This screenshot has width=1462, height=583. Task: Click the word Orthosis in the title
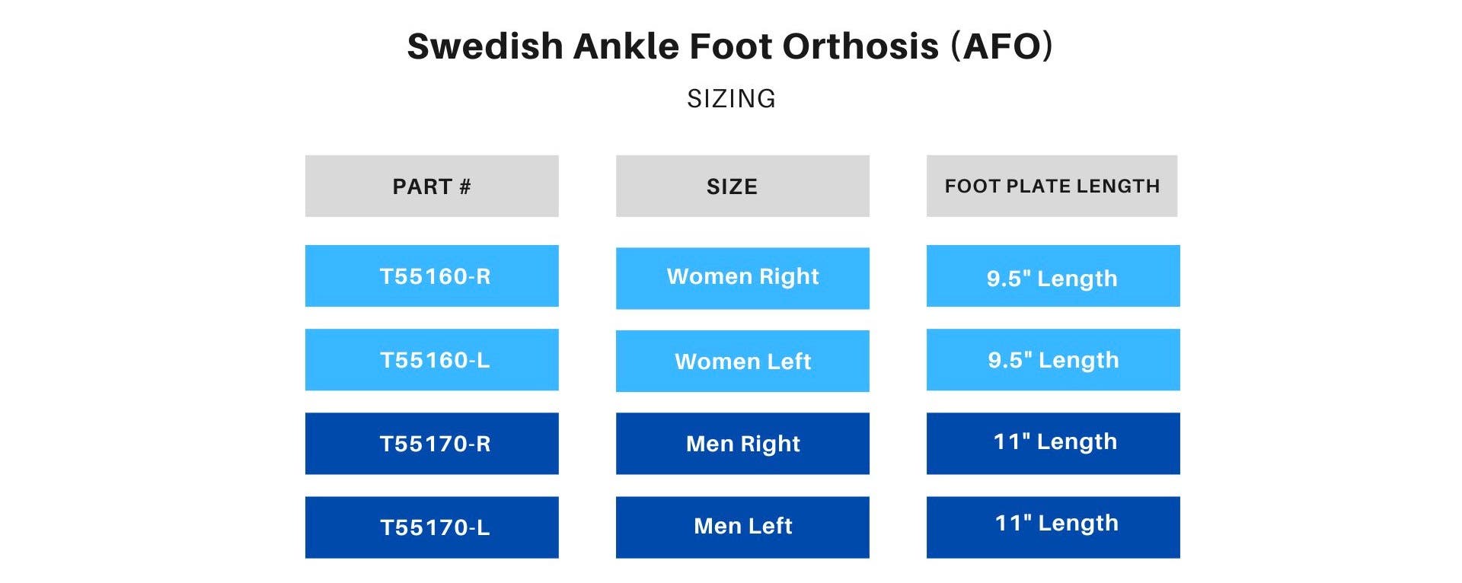860,46
